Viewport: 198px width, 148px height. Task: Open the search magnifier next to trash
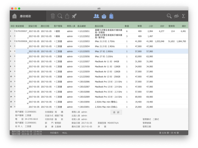[60, 16]
